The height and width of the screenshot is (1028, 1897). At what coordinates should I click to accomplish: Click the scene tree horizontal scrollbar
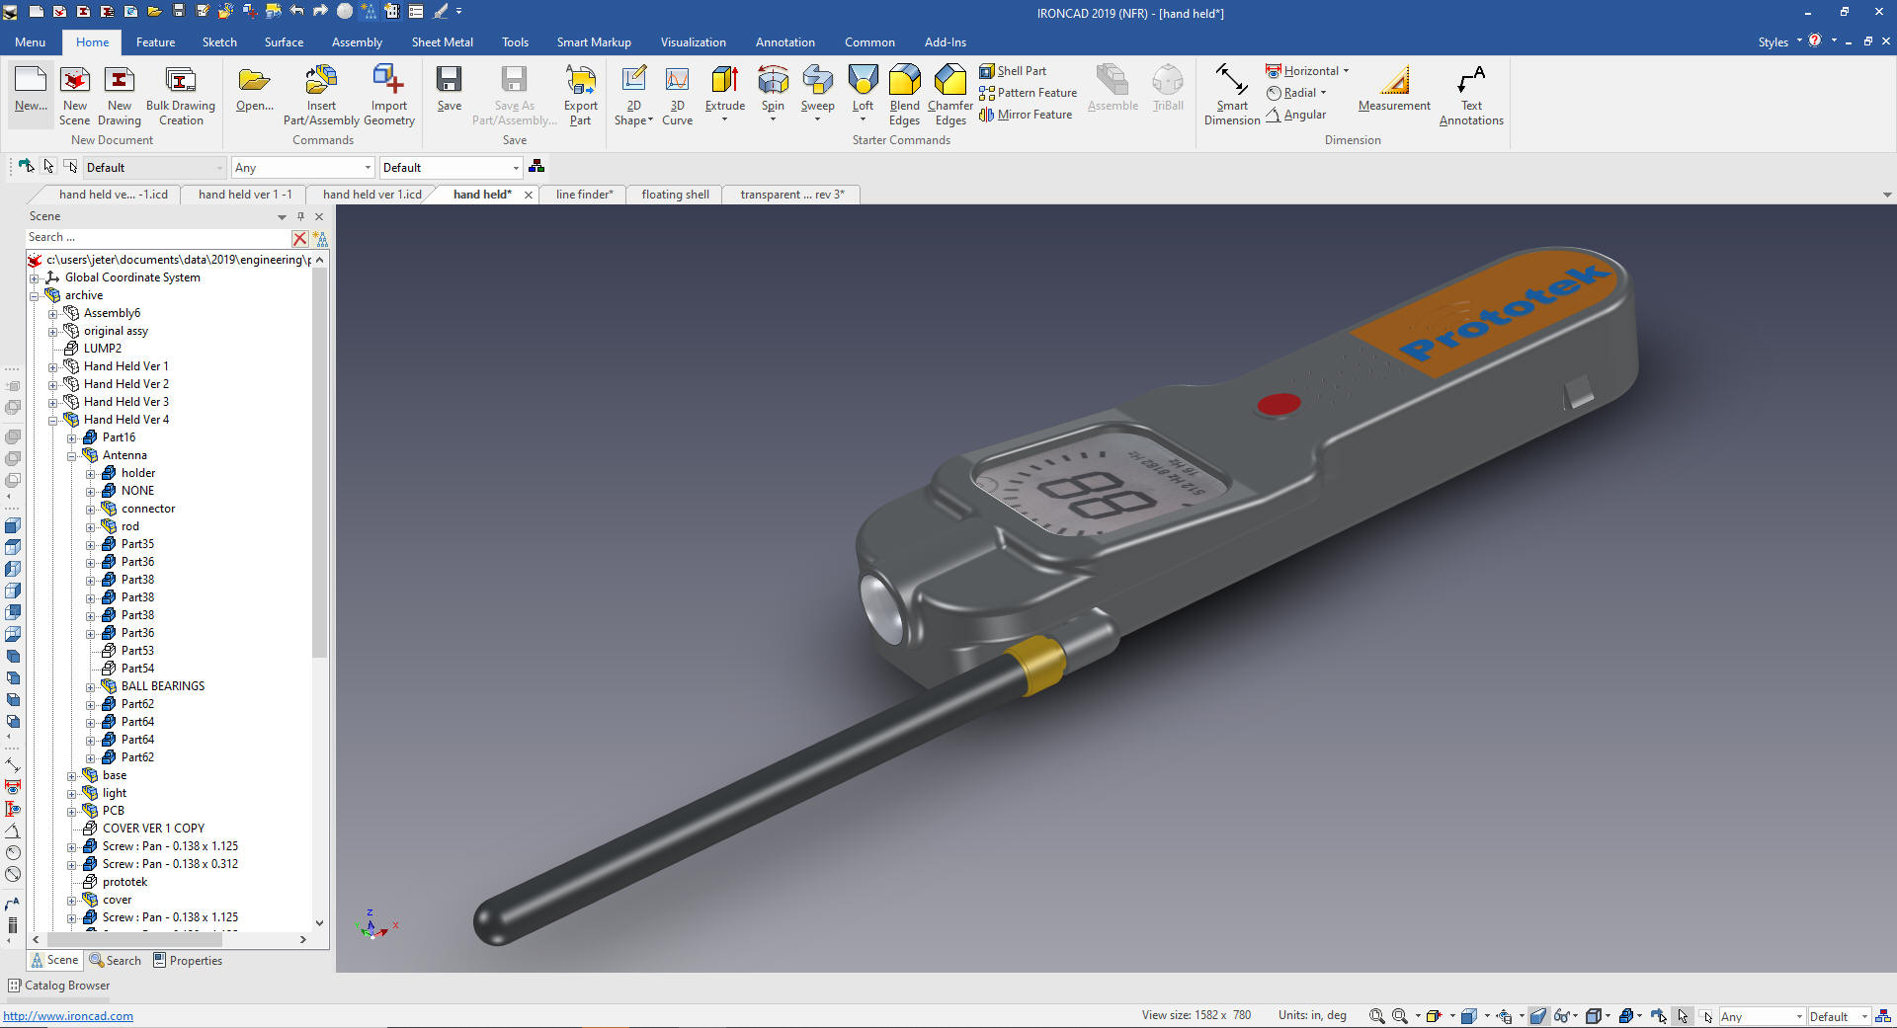[133, 940]
